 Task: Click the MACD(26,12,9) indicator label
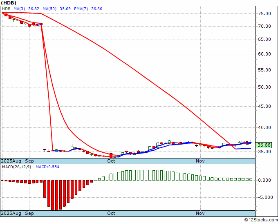[x=16, y=167]
